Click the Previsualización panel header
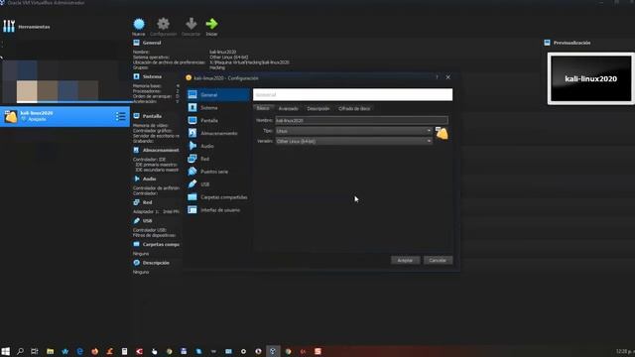This screenshot has height=357, width=635. pyautogui.click(x=568, y=43)
